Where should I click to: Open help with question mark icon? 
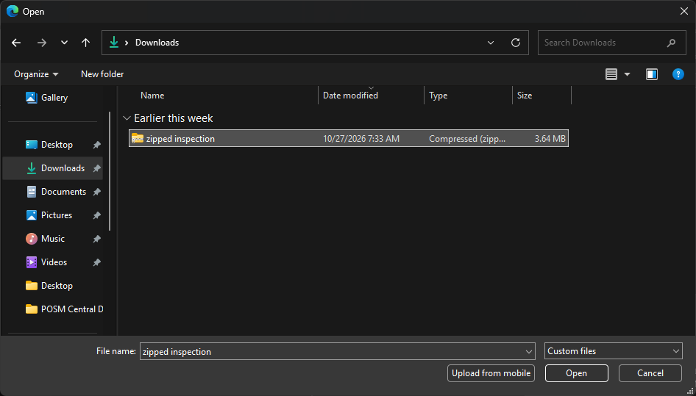(678, 74)
